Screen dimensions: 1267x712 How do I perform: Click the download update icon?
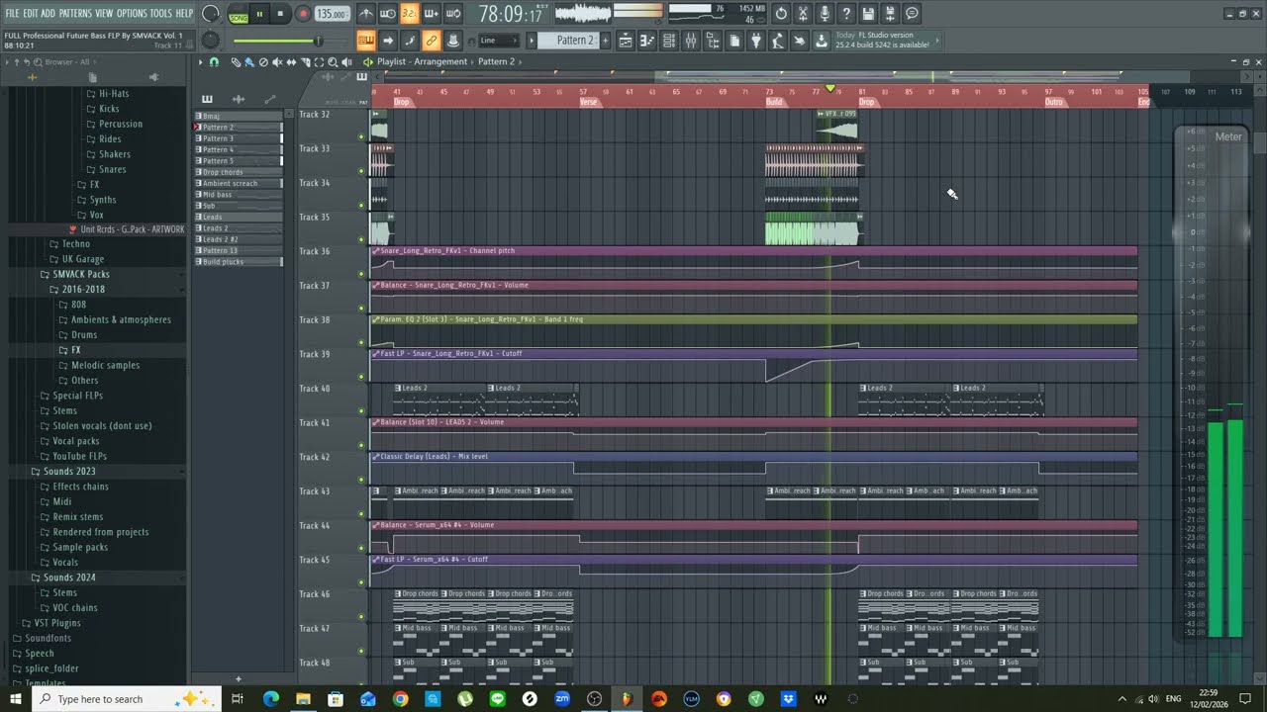[x=822, y=41]
